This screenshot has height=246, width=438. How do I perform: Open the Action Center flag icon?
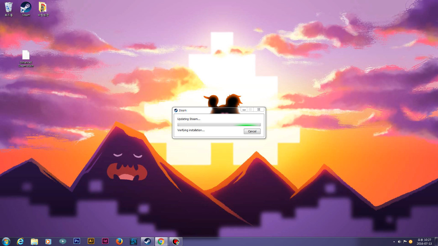tap(405, 242)
